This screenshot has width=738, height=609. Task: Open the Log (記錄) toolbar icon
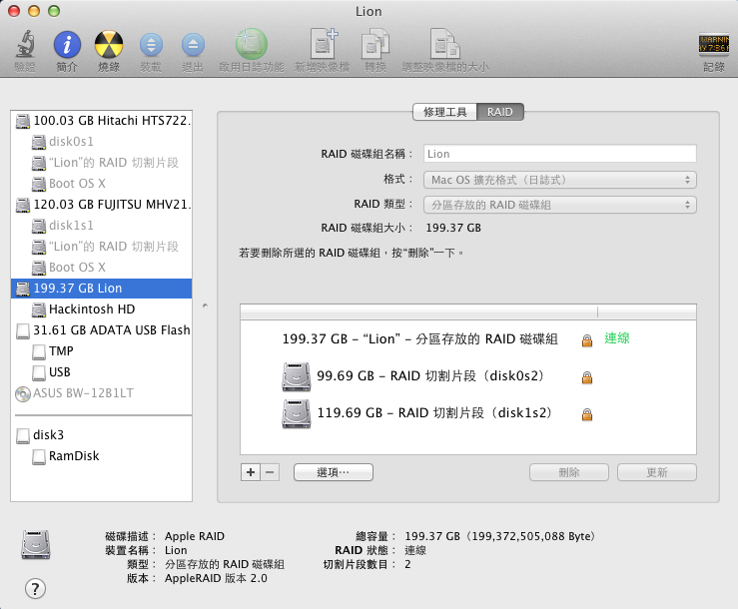713,44
